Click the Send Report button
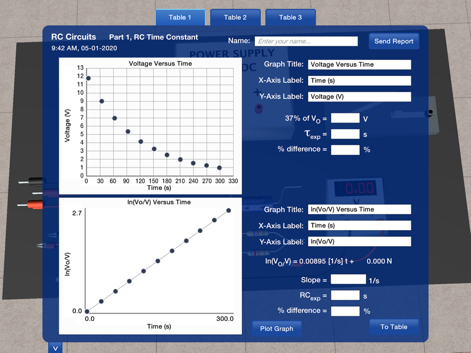 394,41
